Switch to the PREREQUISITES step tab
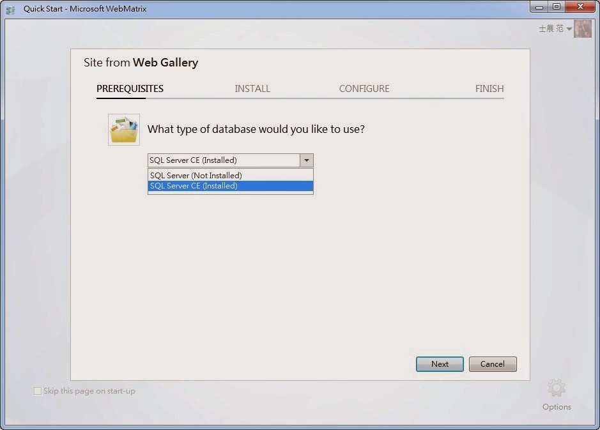 point(130,89)
